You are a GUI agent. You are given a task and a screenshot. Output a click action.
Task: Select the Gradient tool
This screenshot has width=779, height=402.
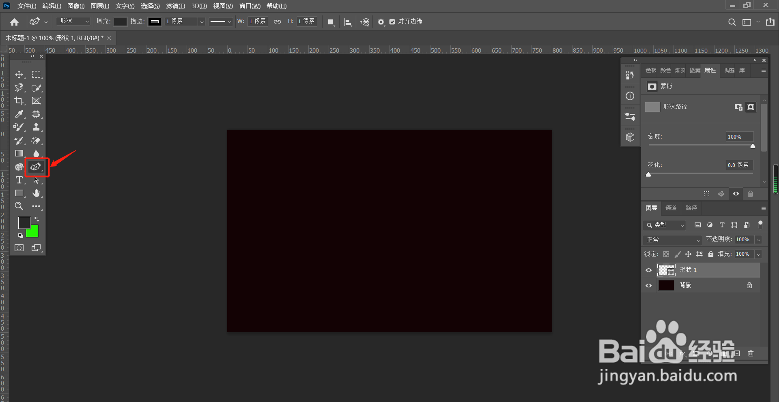coord(19,154)
